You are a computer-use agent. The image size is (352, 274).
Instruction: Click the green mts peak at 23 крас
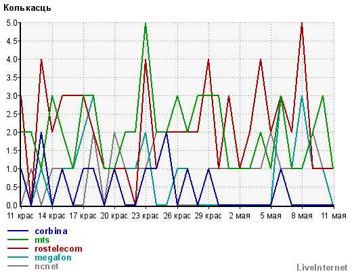146,23
